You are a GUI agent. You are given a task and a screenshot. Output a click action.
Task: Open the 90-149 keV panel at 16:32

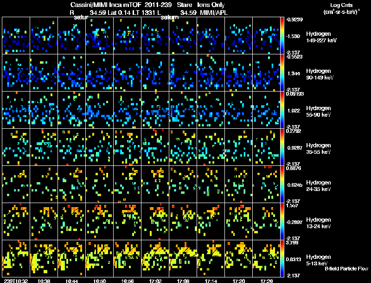click(x=16, y=72)
